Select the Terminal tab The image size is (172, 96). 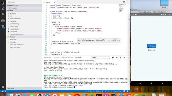(78, 58)
